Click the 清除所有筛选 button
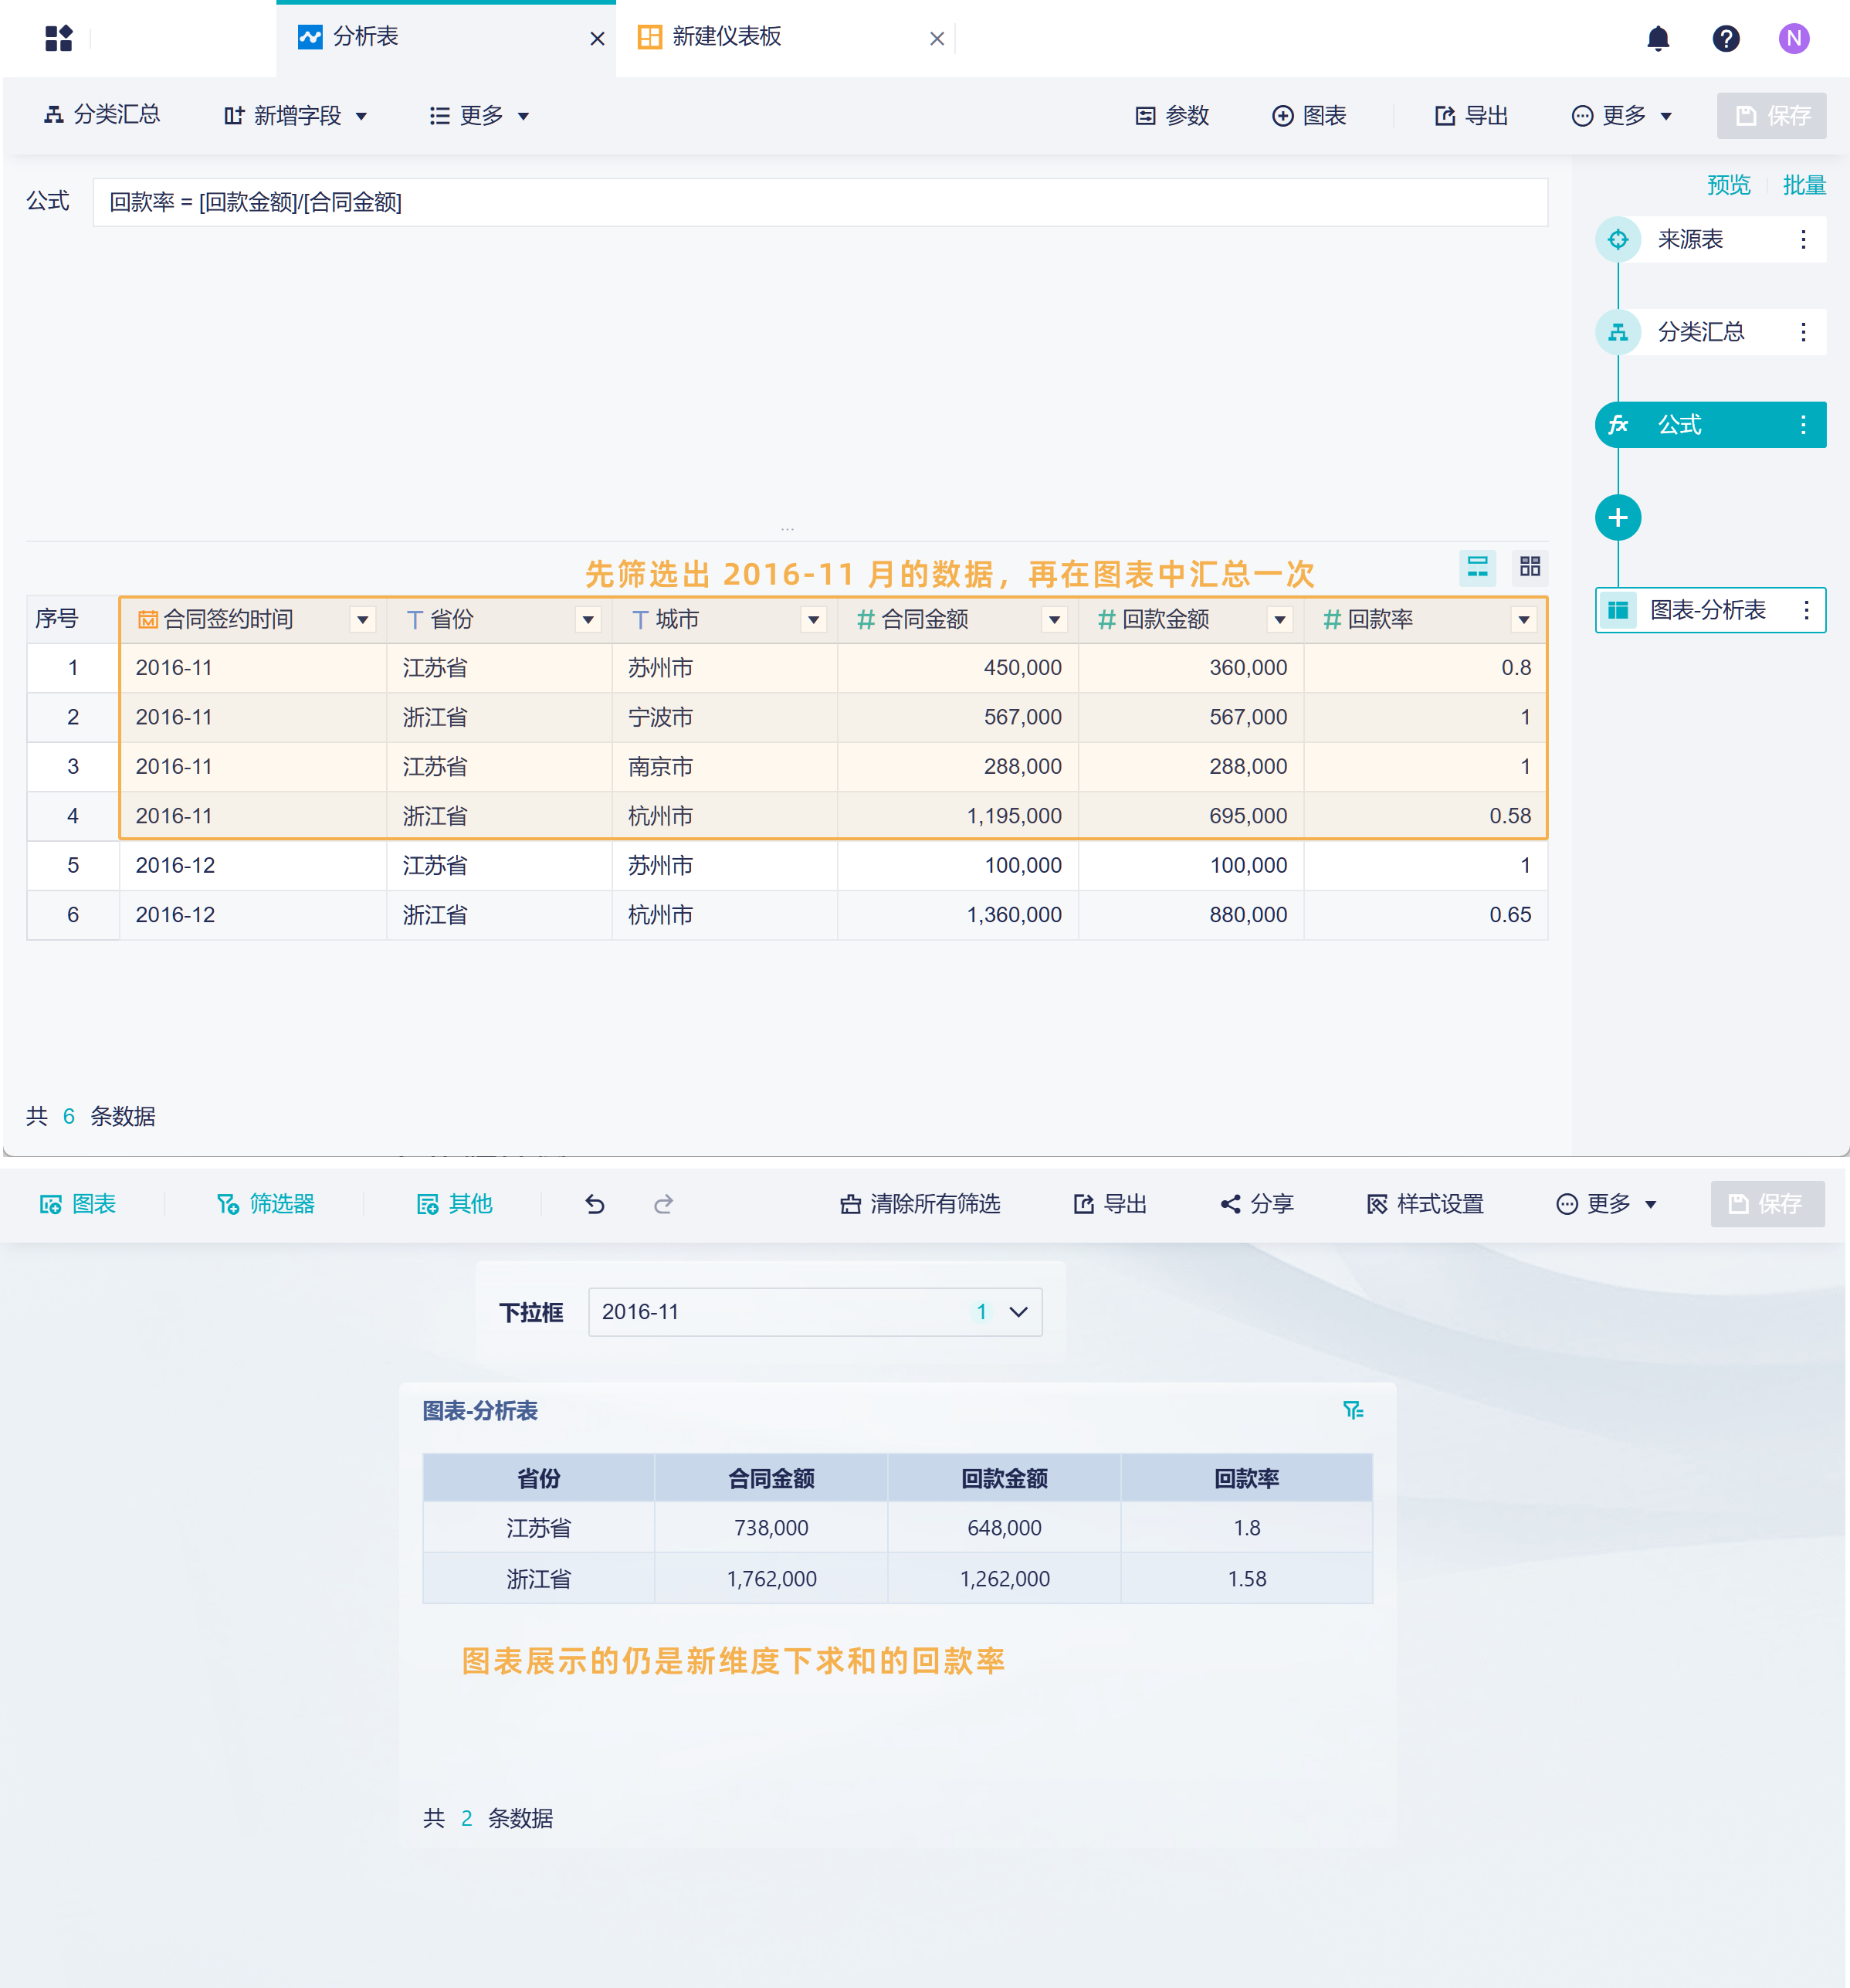Image resolution: width=1850 pixels, height=1988 pixels. point(920,1204)
